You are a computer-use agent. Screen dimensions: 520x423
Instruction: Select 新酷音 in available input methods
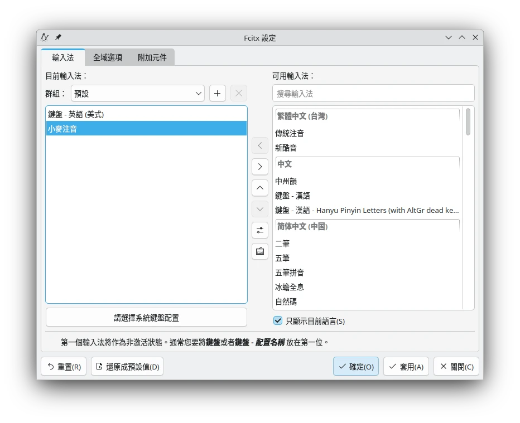click(x=286, y=148)
